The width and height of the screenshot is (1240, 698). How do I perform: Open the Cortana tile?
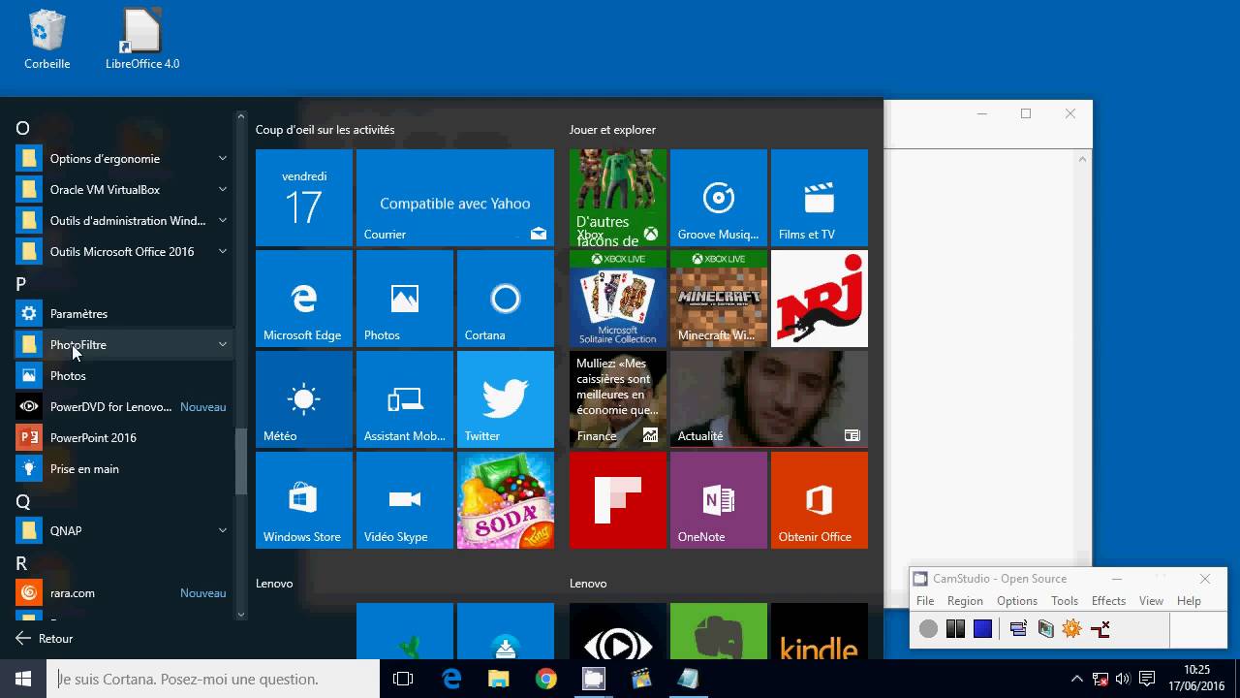pos(506,299)
